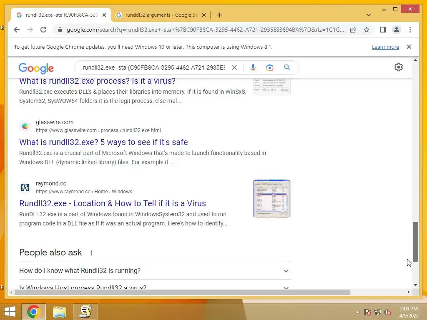Click the horizontal scrollbar thumb
The height and width of the screenshot is (320, 427).
click(182, 292)
